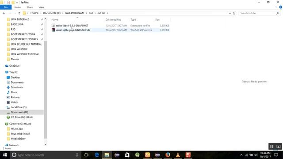Sort by the Name column header
This screenshot has width=283, height=159.
point(55,19)
